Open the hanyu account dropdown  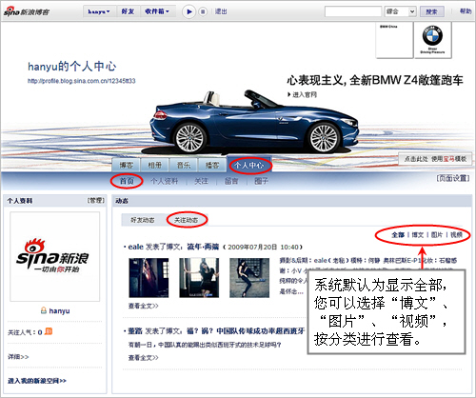point(99,11)
